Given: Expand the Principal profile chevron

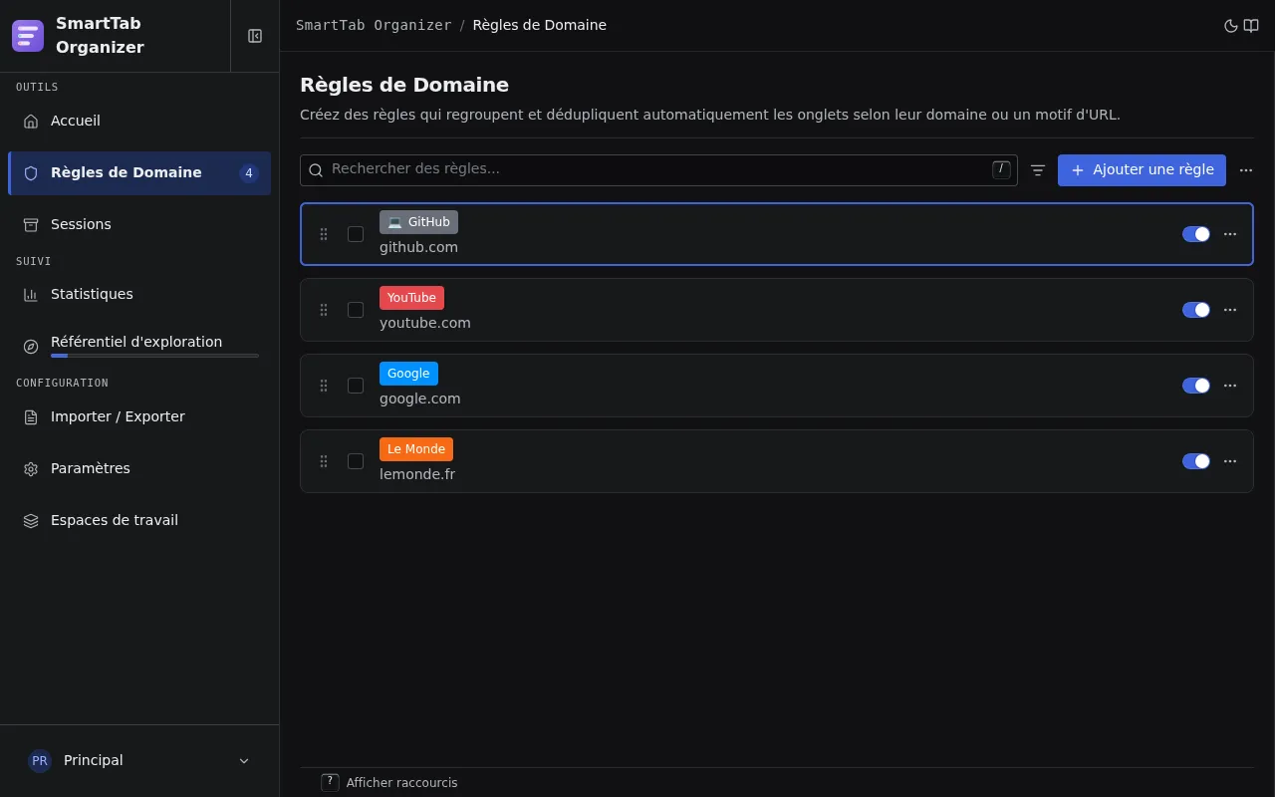Looking at the screenshot, I should 244,761.
